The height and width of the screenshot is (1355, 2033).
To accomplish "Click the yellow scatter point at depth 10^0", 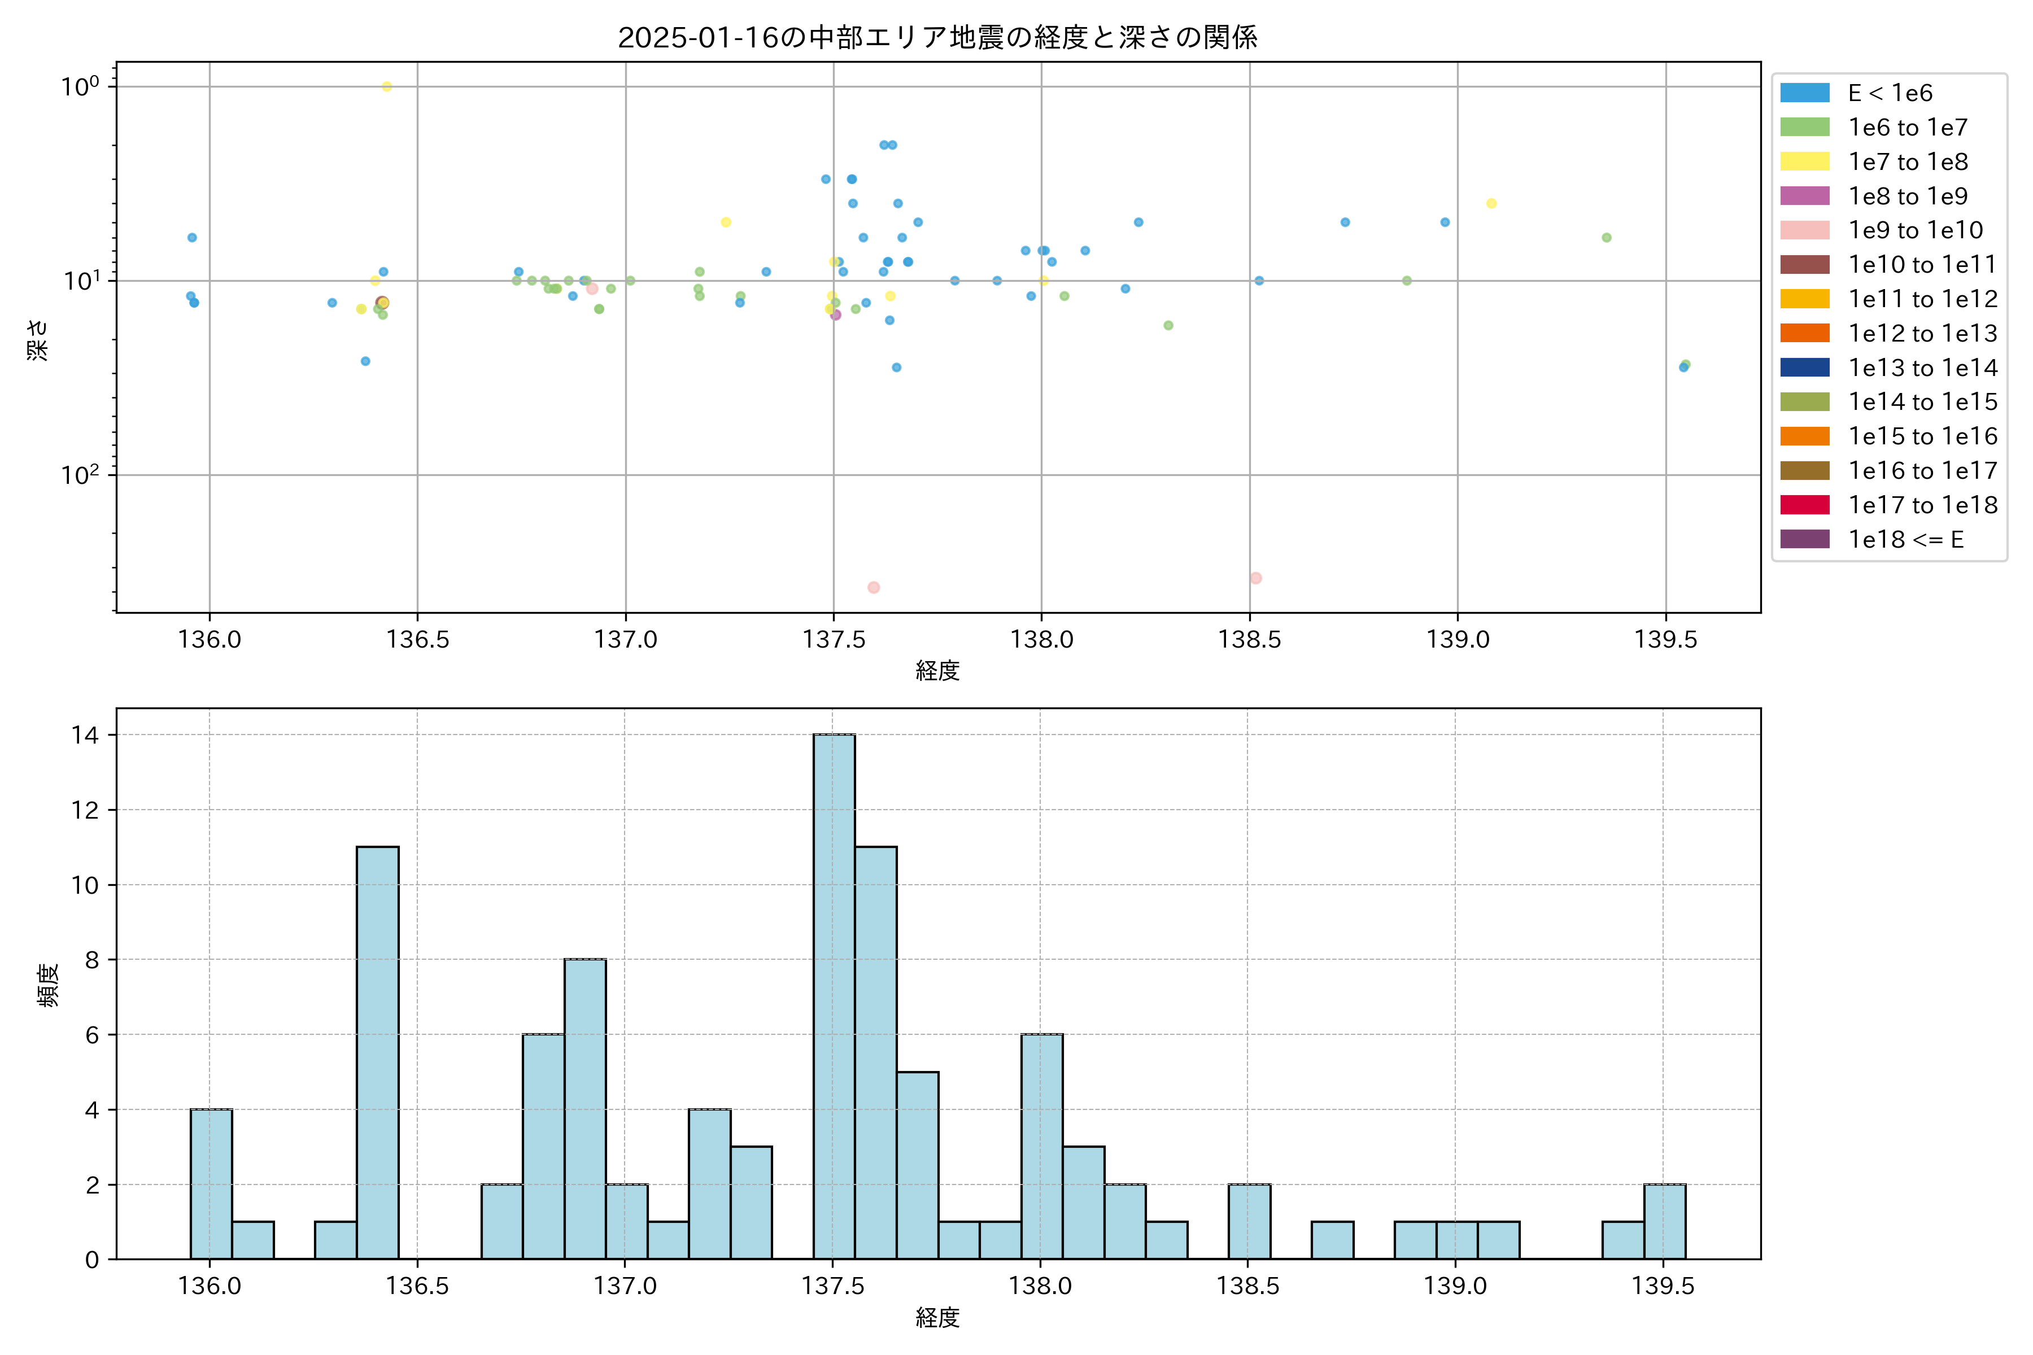I will pyautogui.click(x=386, y=86).
